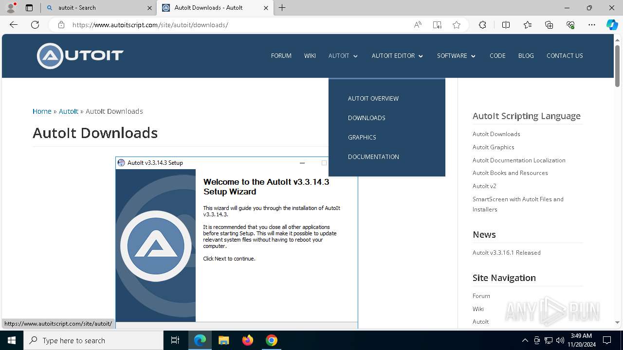Add page to favorites with the star icon
Image resolution: width=623 pixels, height=350 pixels.
tap(457, 25)
